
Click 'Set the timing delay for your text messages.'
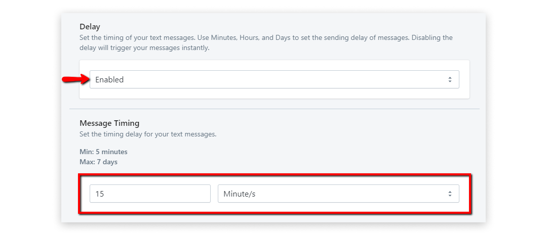(x=148, y=134)
